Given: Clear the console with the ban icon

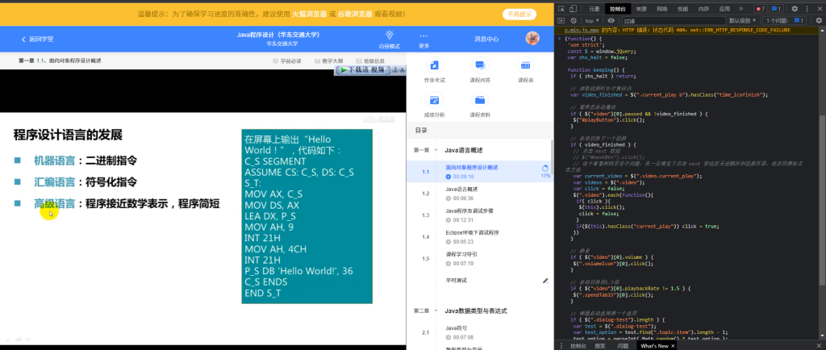Looking at the screenshot, I should coord(574,20).
